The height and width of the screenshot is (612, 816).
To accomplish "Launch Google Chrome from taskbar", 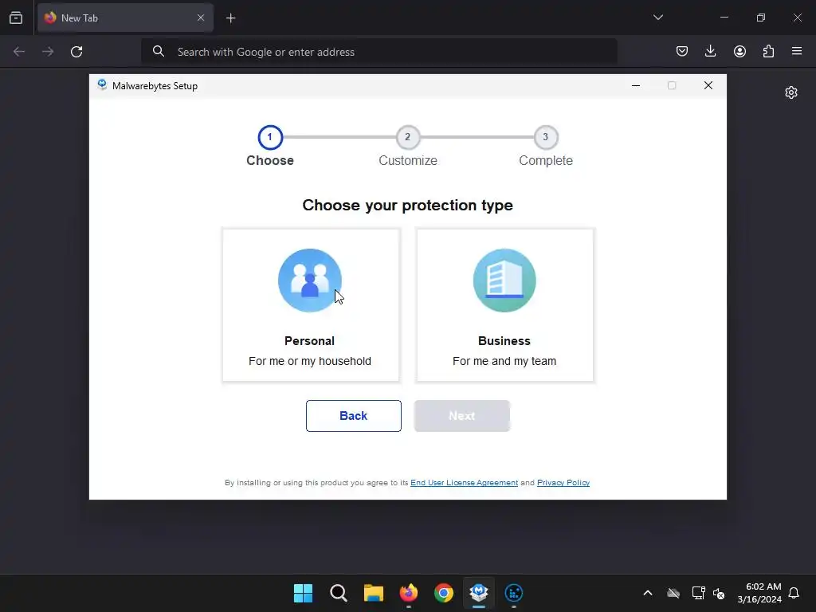I will (x=443, y=593).
